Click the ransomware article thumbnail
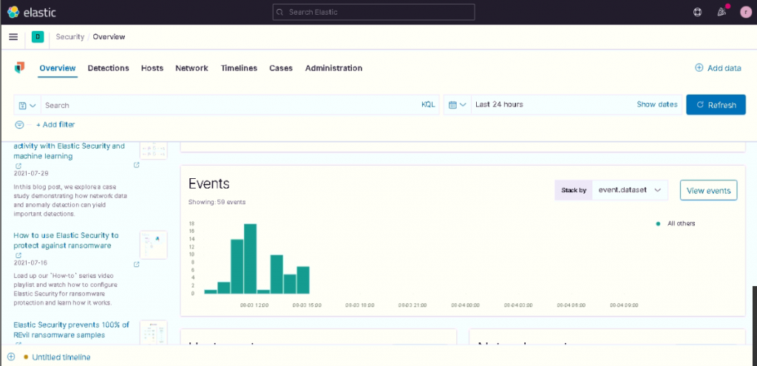Screen dimensions: 757x366 pyautogui.click(x=154, y=245)
